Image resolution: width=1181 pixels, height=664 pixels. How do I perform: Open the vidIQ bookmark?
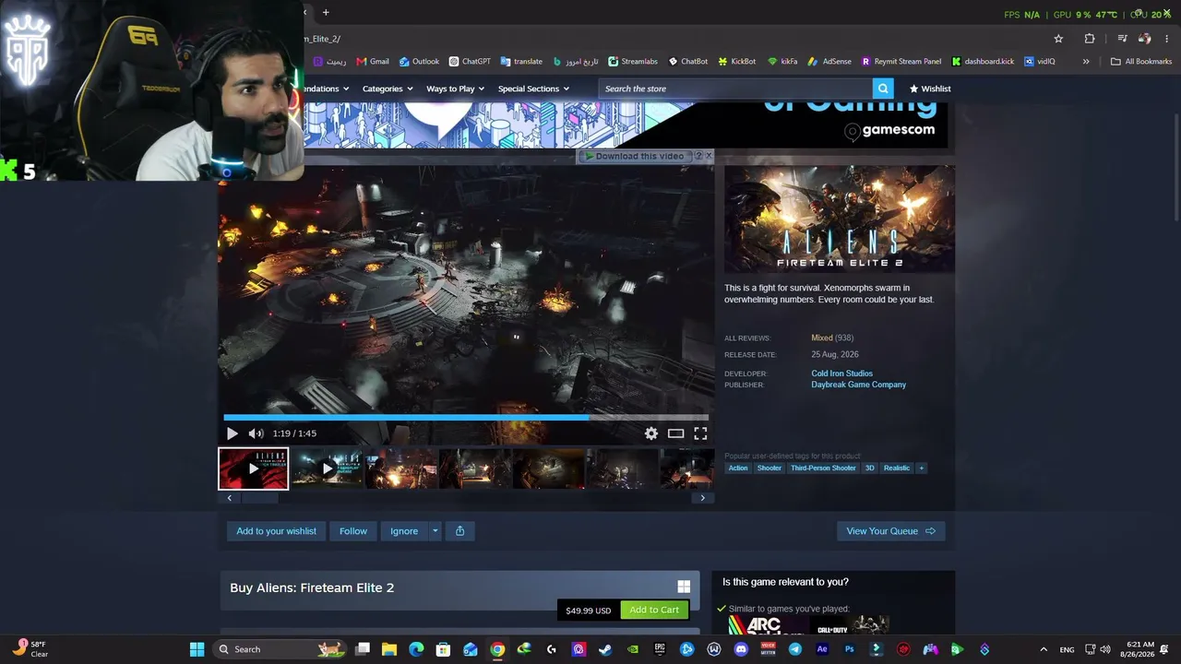pos(1040,62)
